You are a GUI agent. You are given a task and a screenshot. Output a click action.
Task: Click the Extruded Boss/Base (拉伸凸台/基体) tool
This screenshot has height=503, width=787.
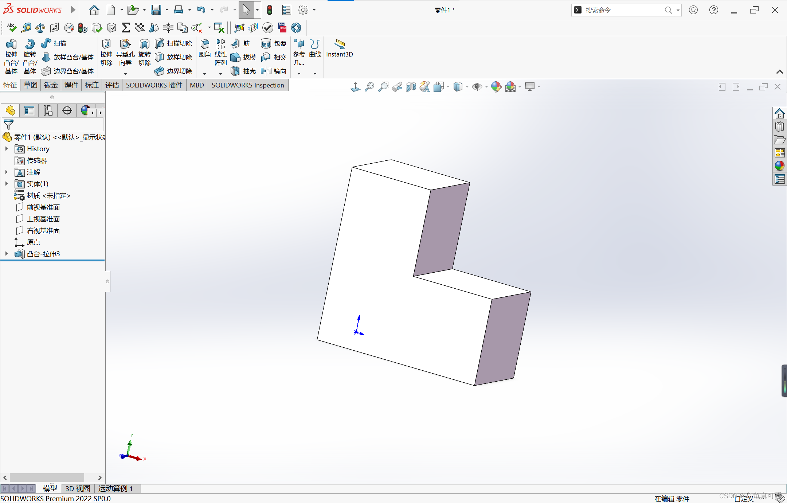point(11,56)
